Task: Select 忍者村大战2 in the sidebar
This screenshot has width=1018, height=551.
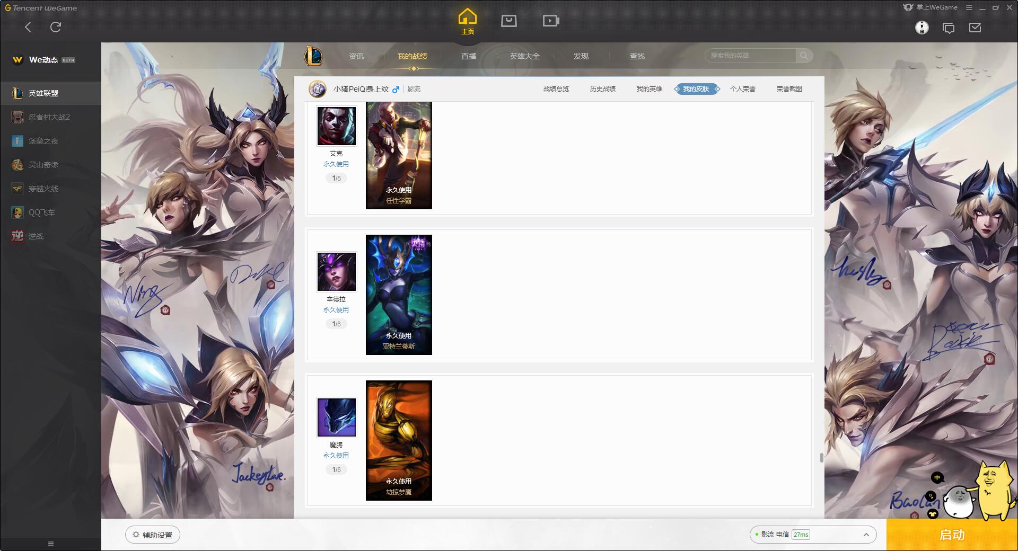Action: 50,117
